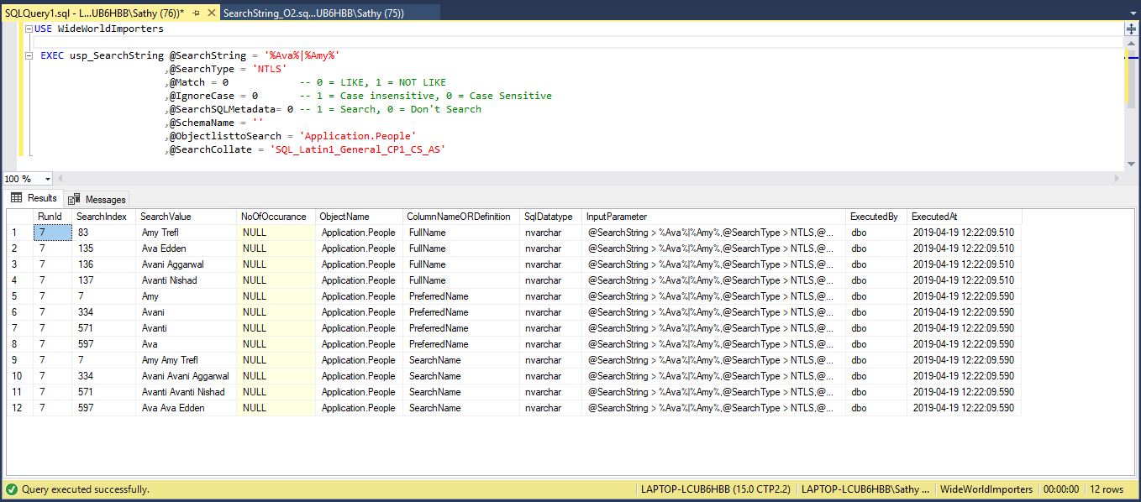Image resolution: width=1141 pixels, height=502 pixels.
Task: Click the LAPTOP-LCUB6HBB (15.0 CTP2.2) status entry
Action: point(715,489)
